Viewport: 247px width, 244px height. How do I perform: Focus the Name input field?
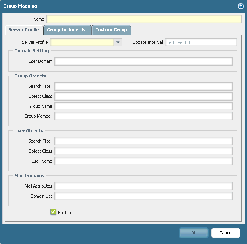pyautogui.click(x=144, y=19)
